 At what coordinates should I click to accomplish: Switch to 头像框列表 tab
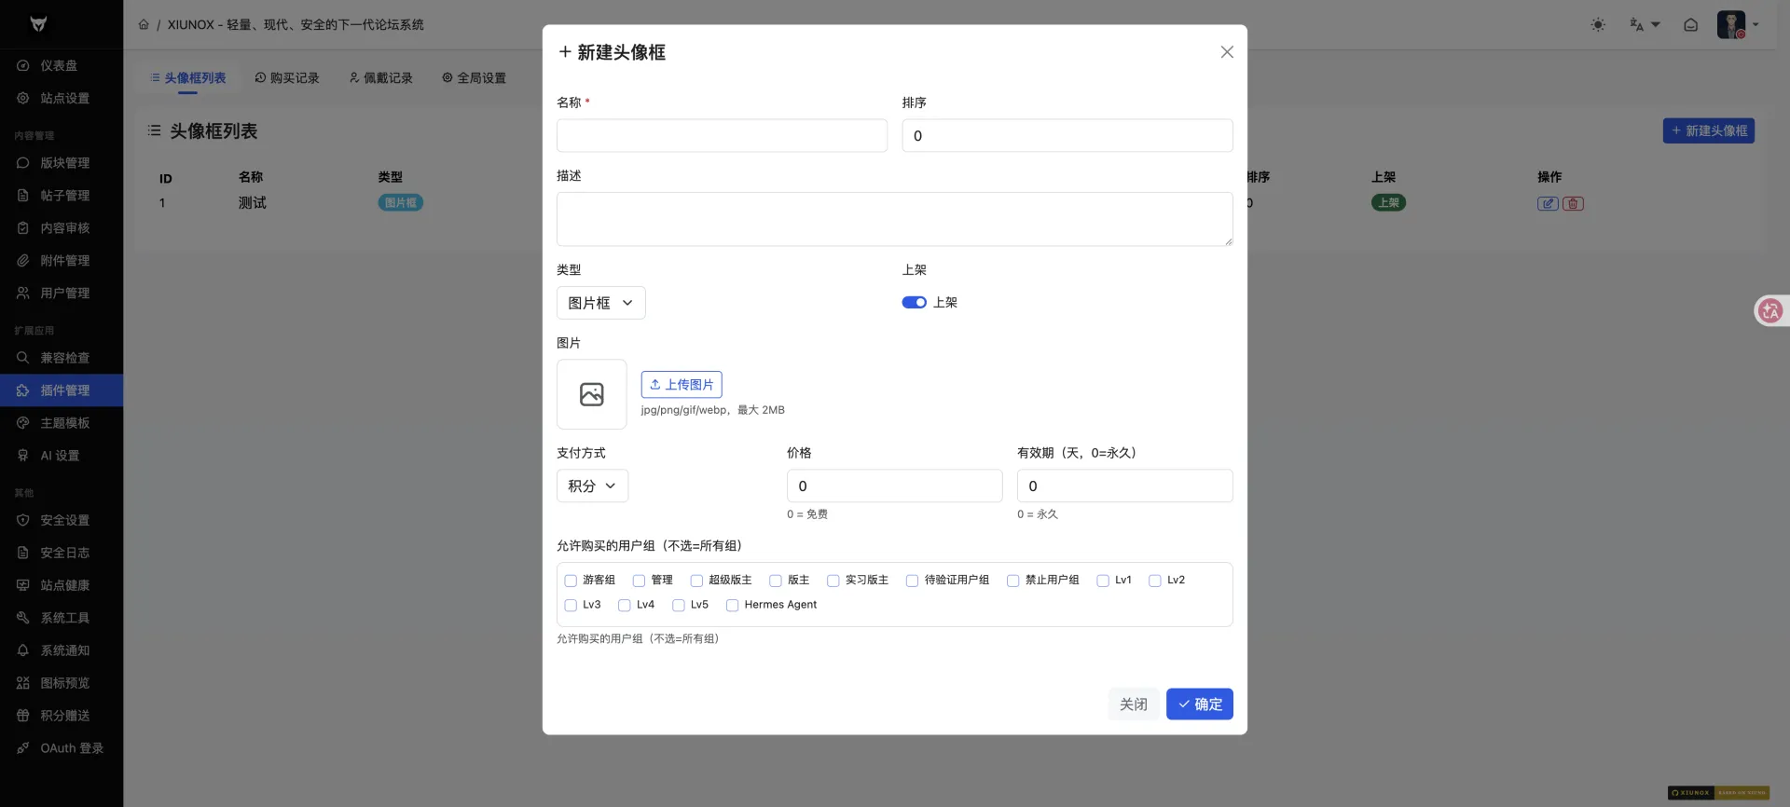pos(187,78)
